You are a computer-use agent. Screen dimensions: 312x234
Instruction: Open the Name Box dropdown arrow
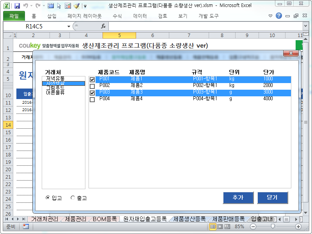pos(69,26)
